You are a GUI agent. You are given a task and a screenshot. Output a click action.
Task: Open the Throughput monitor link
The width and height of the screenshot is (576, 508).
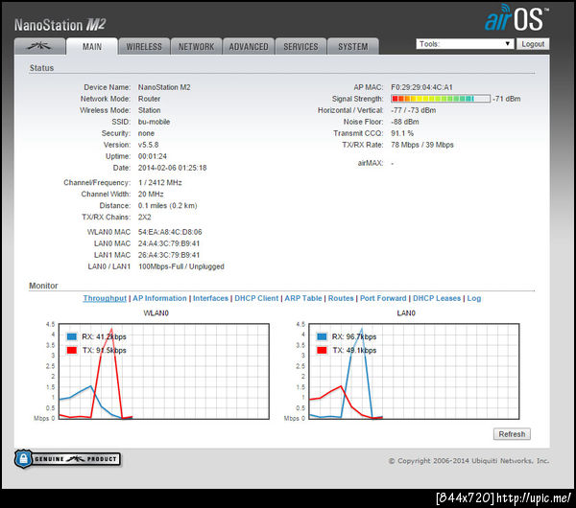105,298
